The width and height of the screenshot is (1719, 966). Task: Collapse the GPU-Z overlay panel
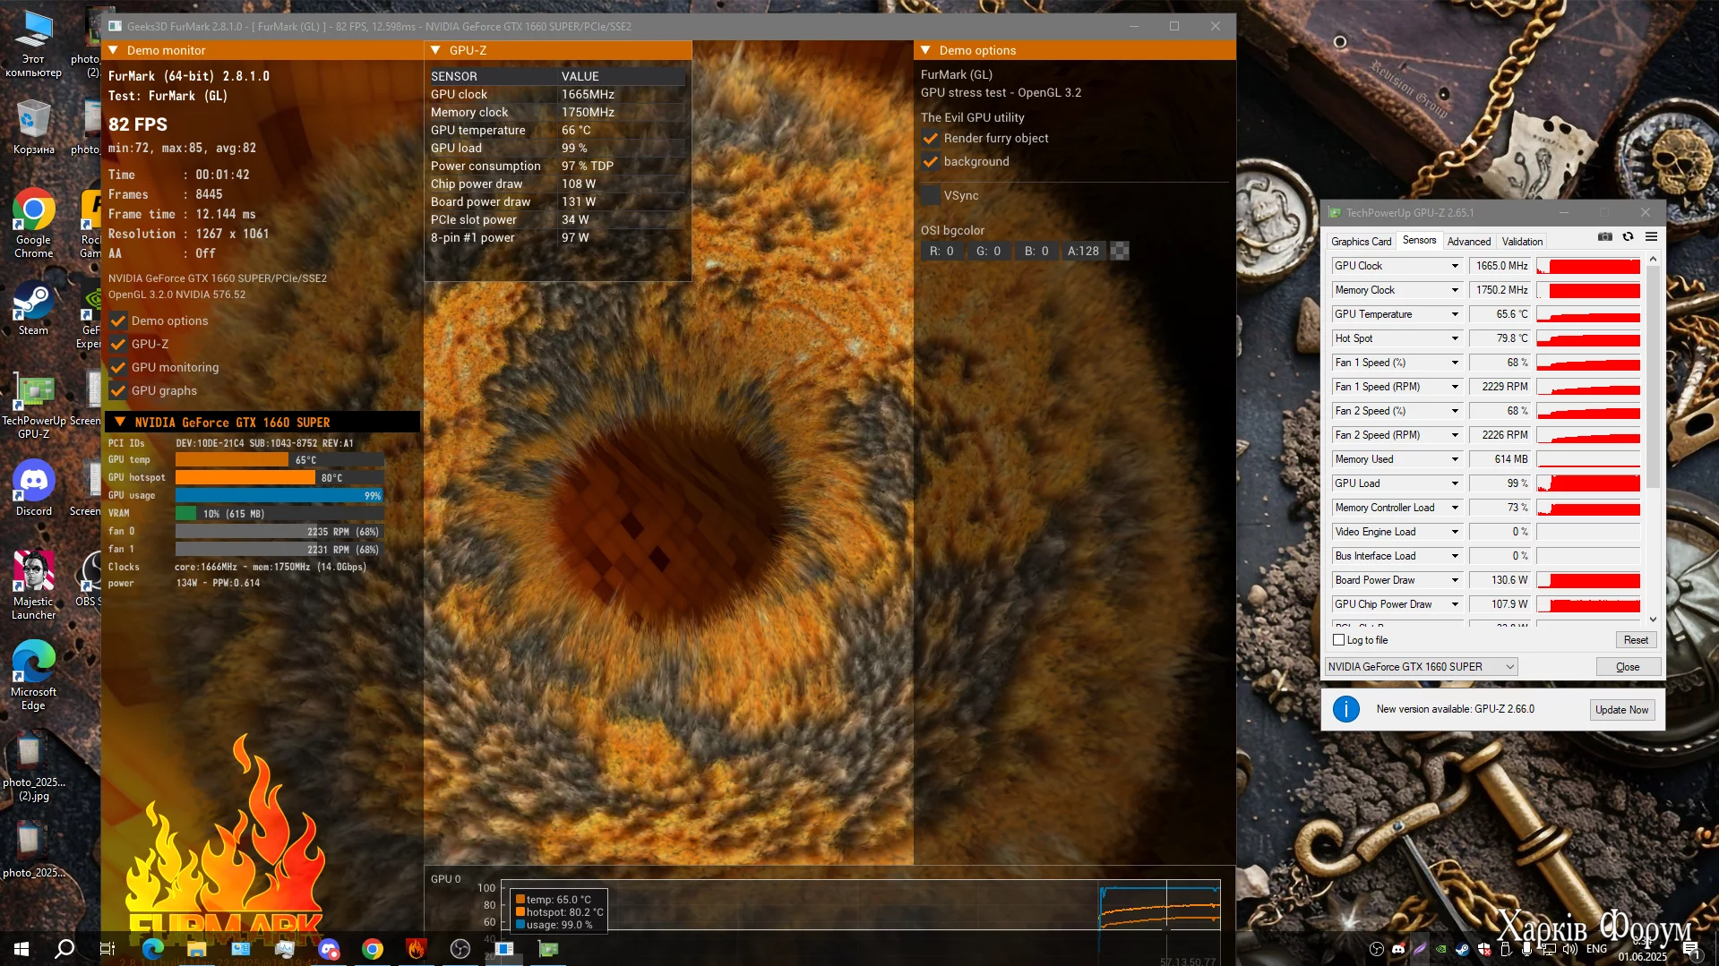(x=435, y=50)
